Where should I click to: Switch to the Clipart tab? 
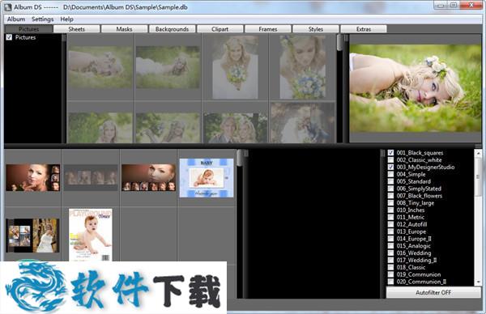tap(220, 29)
